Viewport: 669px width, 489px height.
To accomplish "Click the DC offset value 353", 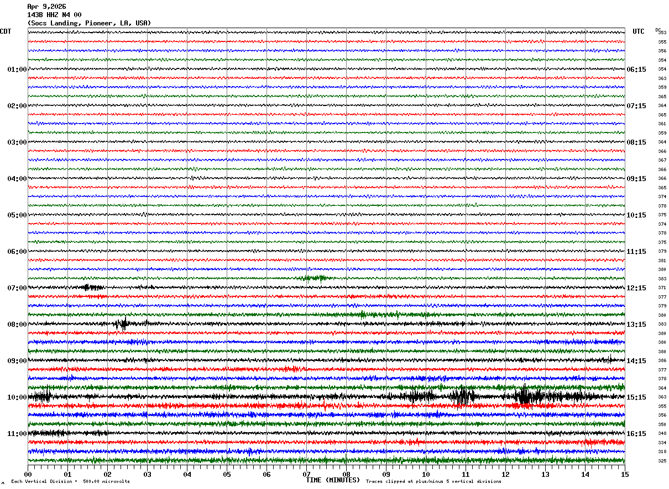I will tap(662, 33).
